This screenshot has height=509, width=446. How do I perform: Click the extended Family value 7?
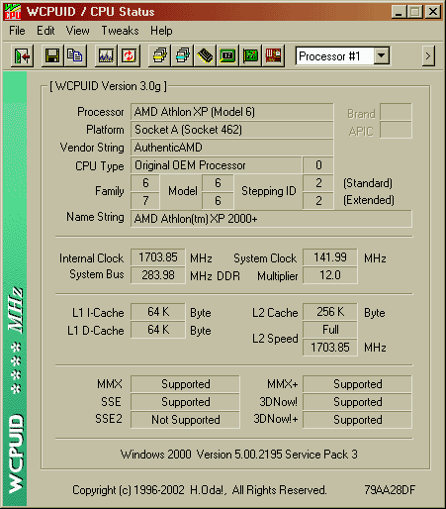(145, 201)
